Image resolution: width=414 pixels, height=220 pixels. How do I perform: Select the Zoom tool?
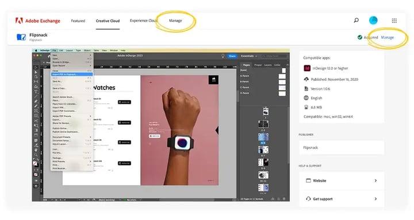pyautogui.click(x=36, y=155)
